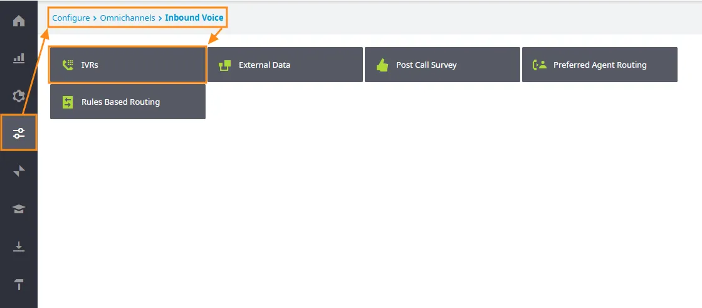Click the download arrow icon in sidebar
This screenshot has height=308, width=702.
pos(19,246)
